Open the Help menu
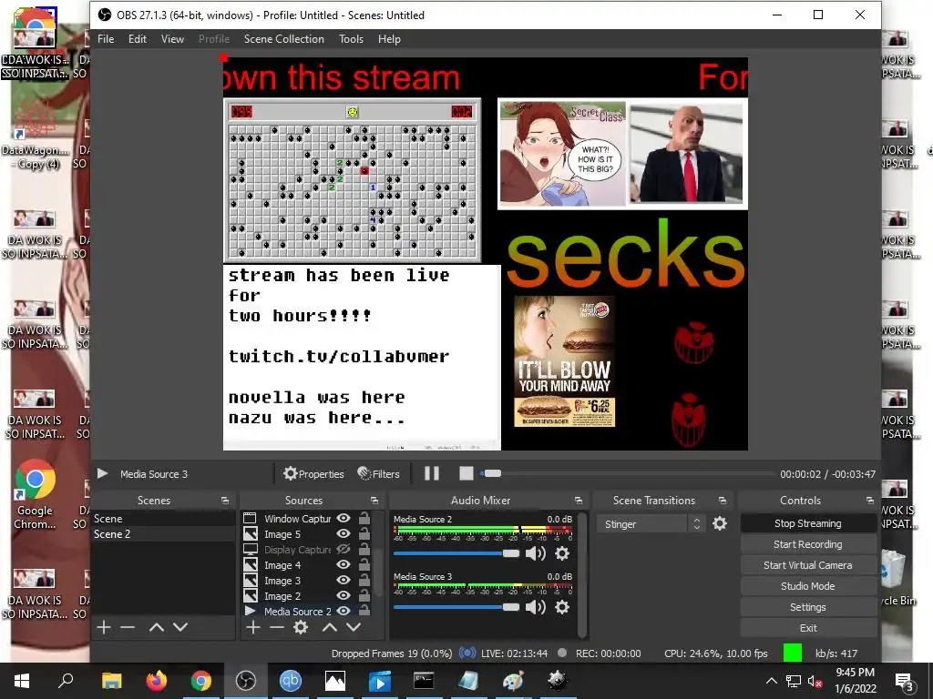The image size is (933, 699). coord(389,38)
